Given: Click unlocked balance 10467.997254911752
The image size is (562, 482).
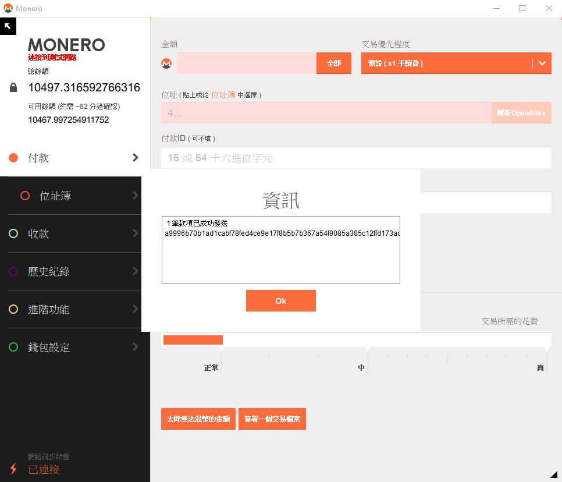Looking at the screenshot, I should (x=69, y=120).
